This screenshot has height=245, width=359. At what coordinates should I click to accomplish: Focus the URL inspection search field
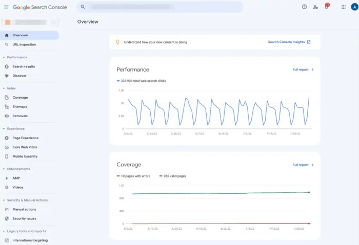[x=159, y=7]
